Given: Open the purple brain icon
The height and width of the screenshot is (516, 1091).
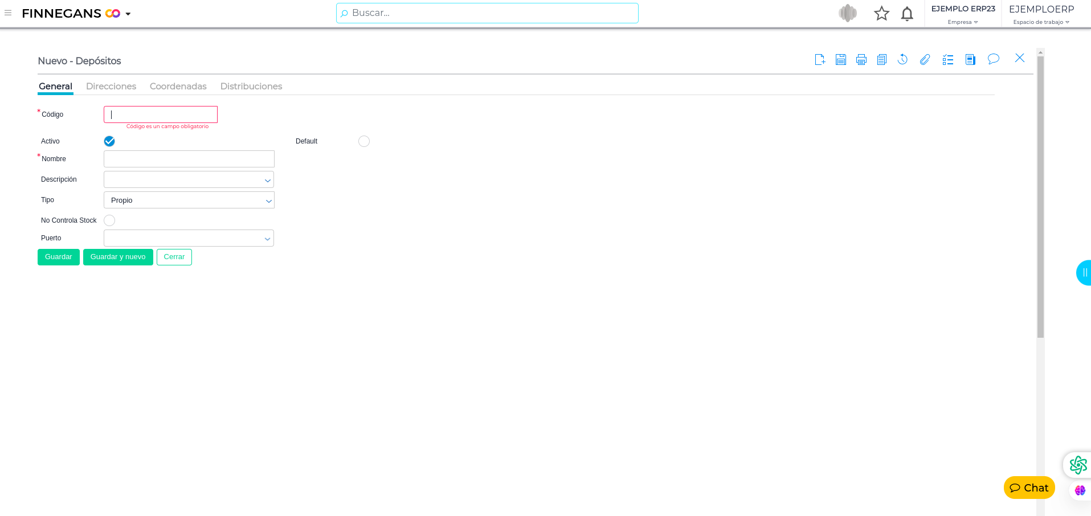Looking at the screenshot, I should click(1080, 490).
